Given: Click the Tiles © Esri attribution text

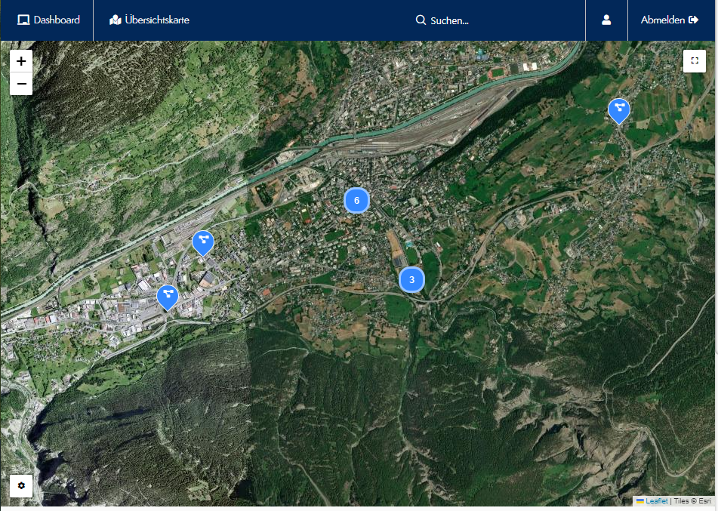Looking at the screenshot, I should tap(693, 501).
